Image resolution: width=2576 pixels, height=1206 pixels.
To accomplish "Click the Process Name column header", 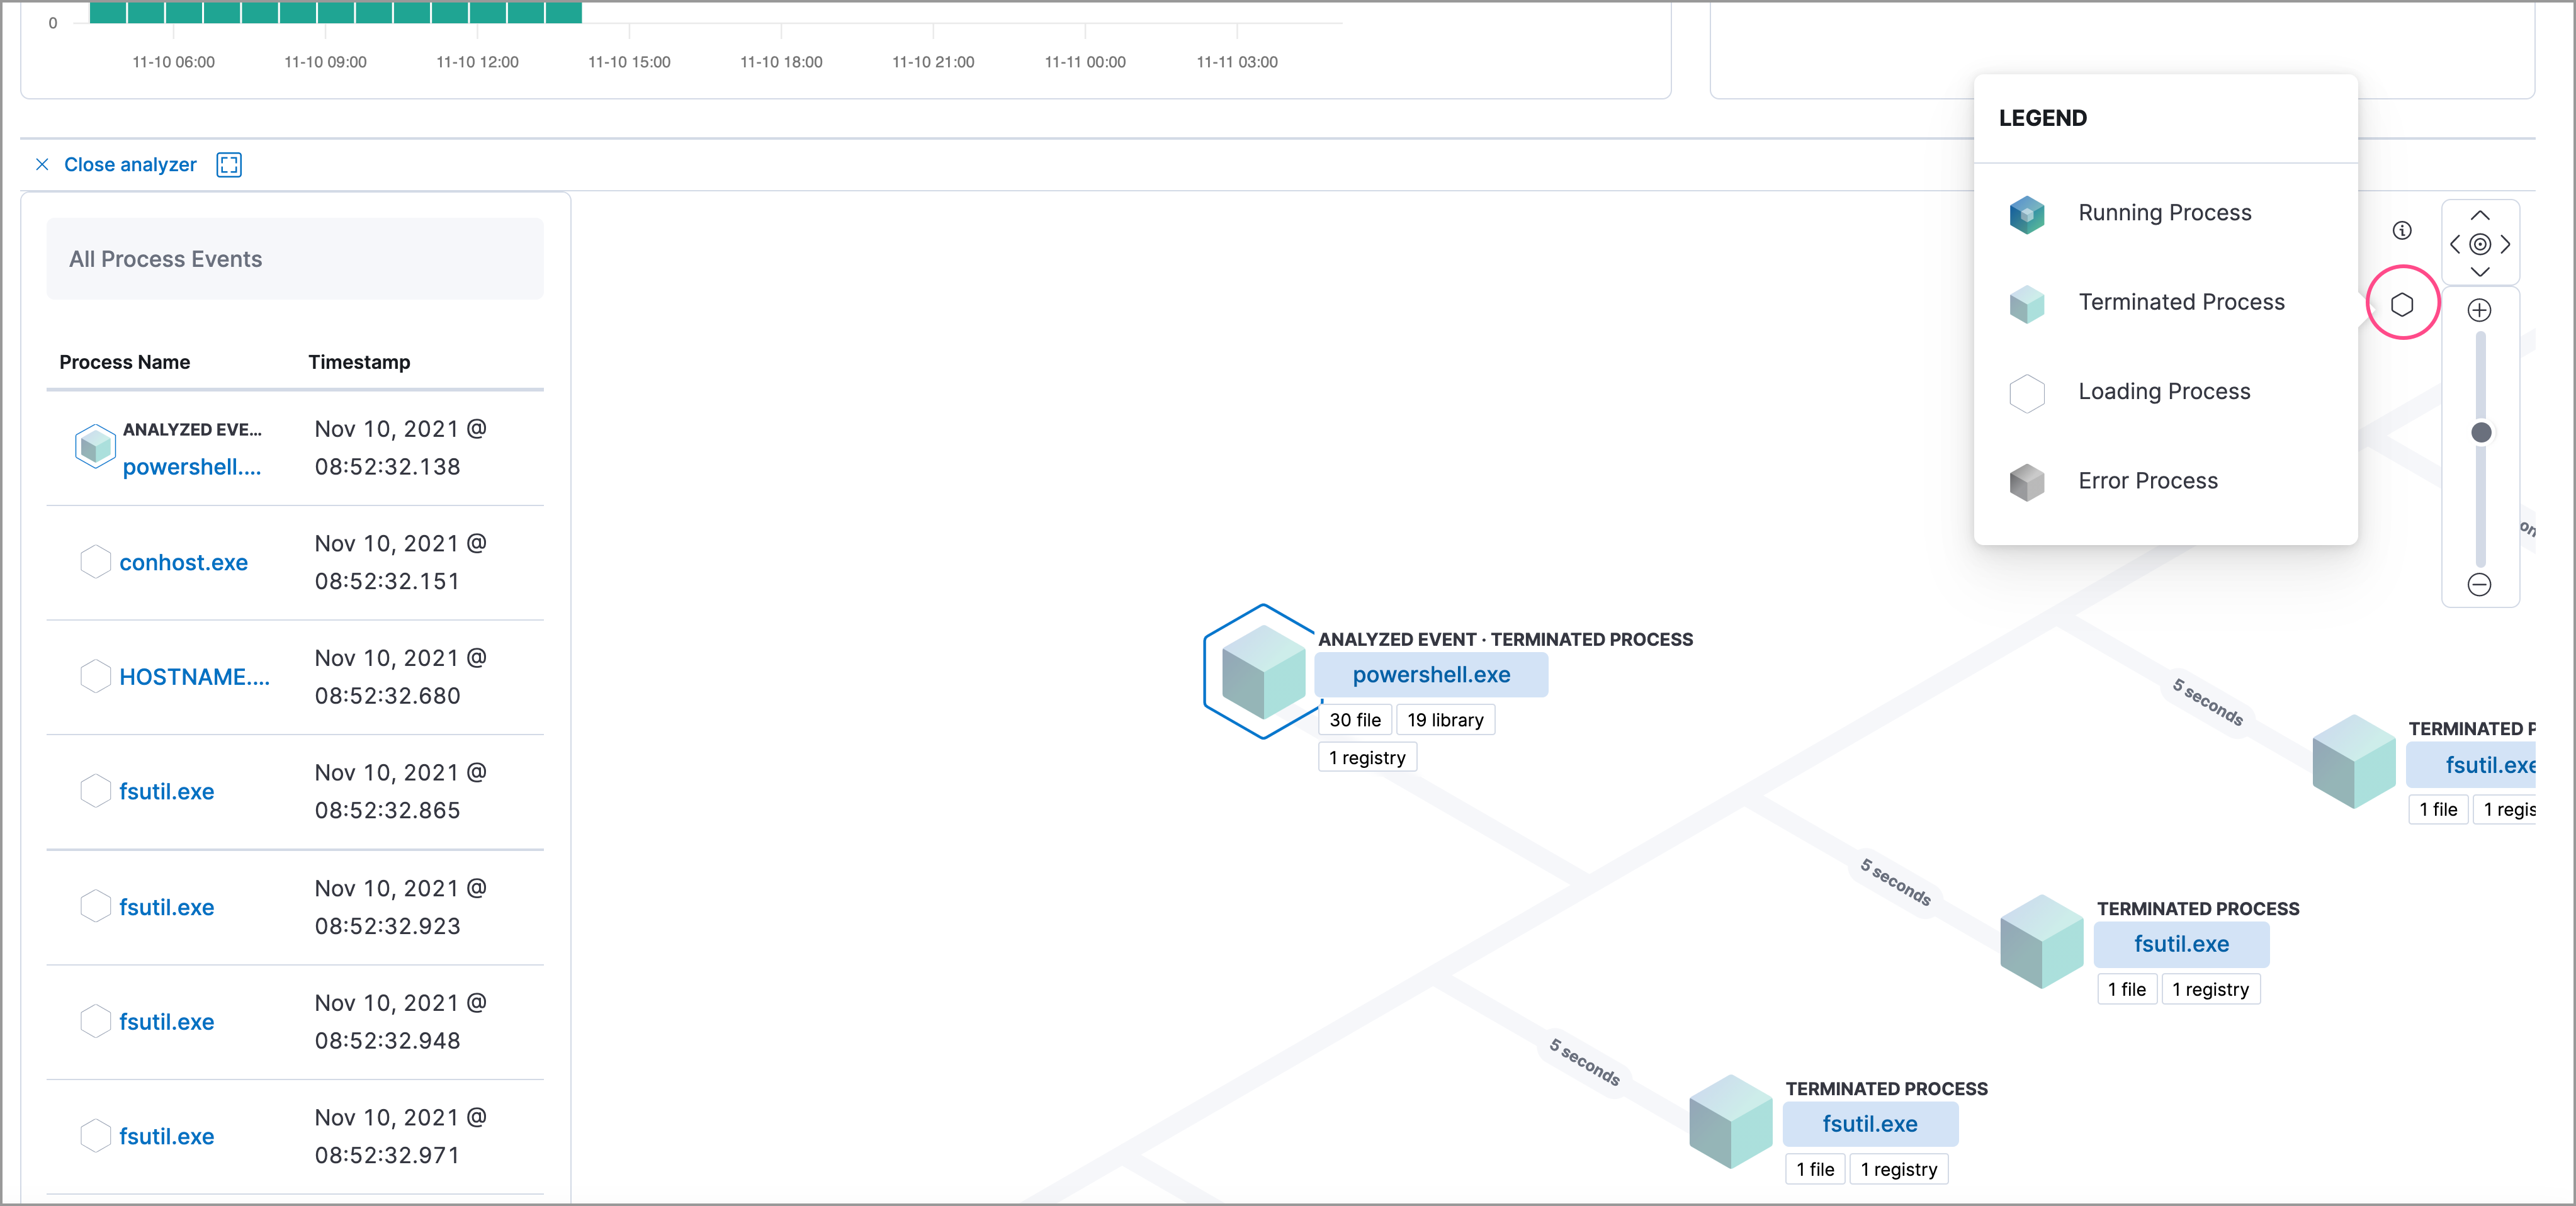I will [x=123, y=360].
